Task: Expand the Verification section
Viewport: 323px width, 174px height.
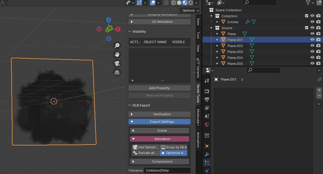Action: [x=160, y=114]
